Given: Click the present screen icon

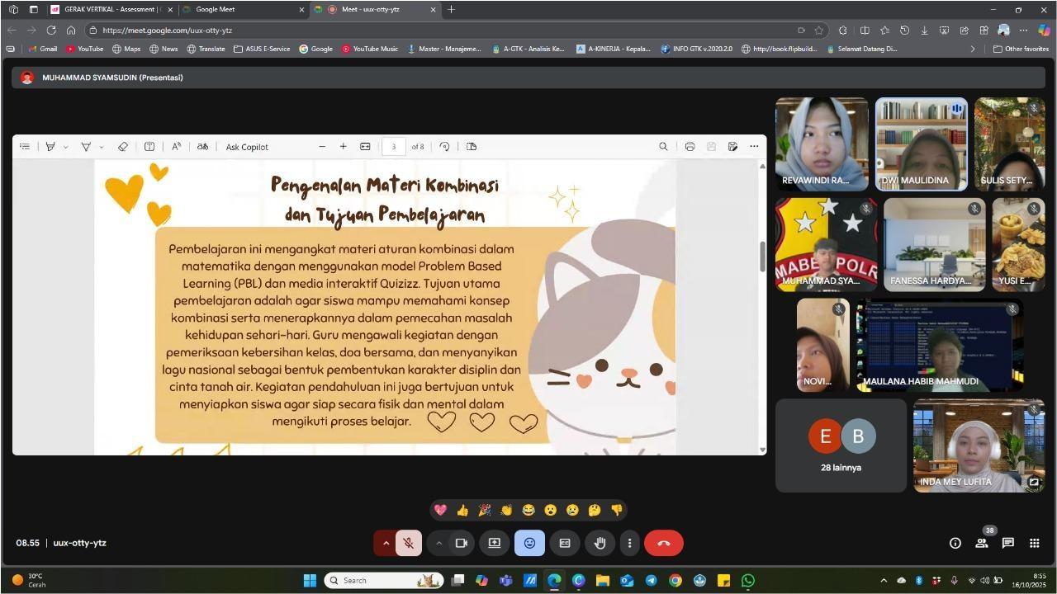Looking at the screenshot, I should point(495,543).
